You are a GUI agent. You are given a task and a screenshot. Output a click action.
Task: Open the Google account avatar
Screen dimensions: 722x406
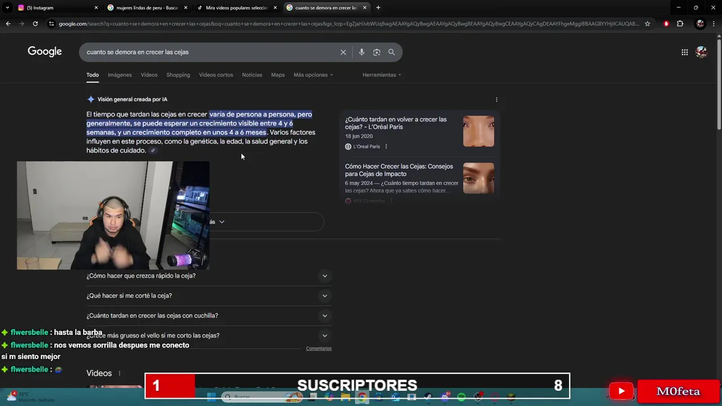click(x=701, y=52)
